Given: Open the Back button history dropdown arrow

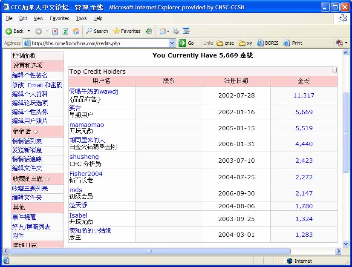Looking at the screenshot, I should (29, 31).
